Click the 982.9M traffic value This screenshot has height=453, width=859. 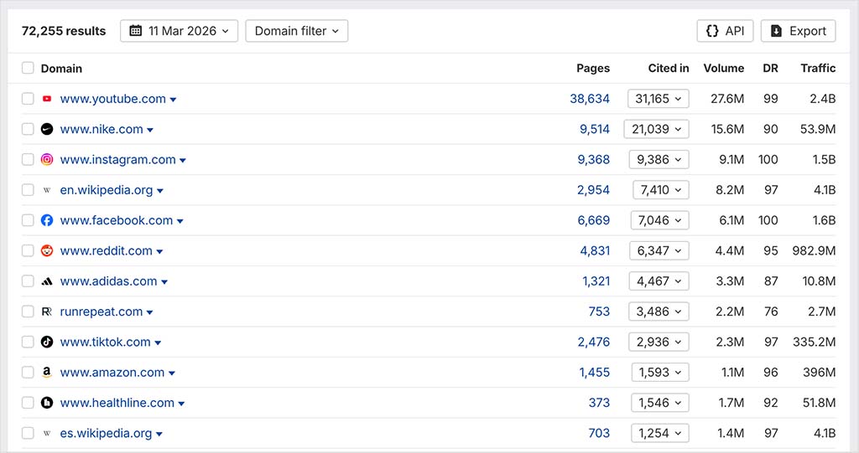pyautogui.click(x=814, y=250)
